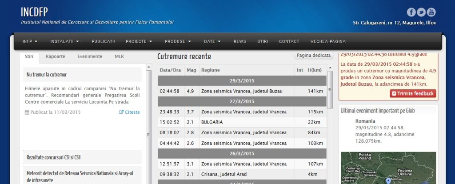Click the 22km depth cell

[316, 122]
